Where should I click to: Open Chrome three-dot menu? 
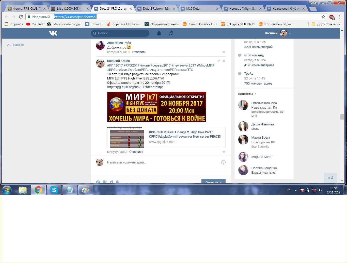pos(340,17)
